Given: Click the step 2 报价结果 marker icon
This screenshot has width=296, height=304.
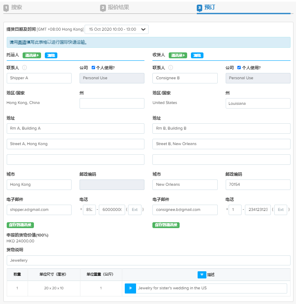Looking at the screenshot, I should point(103,8).
